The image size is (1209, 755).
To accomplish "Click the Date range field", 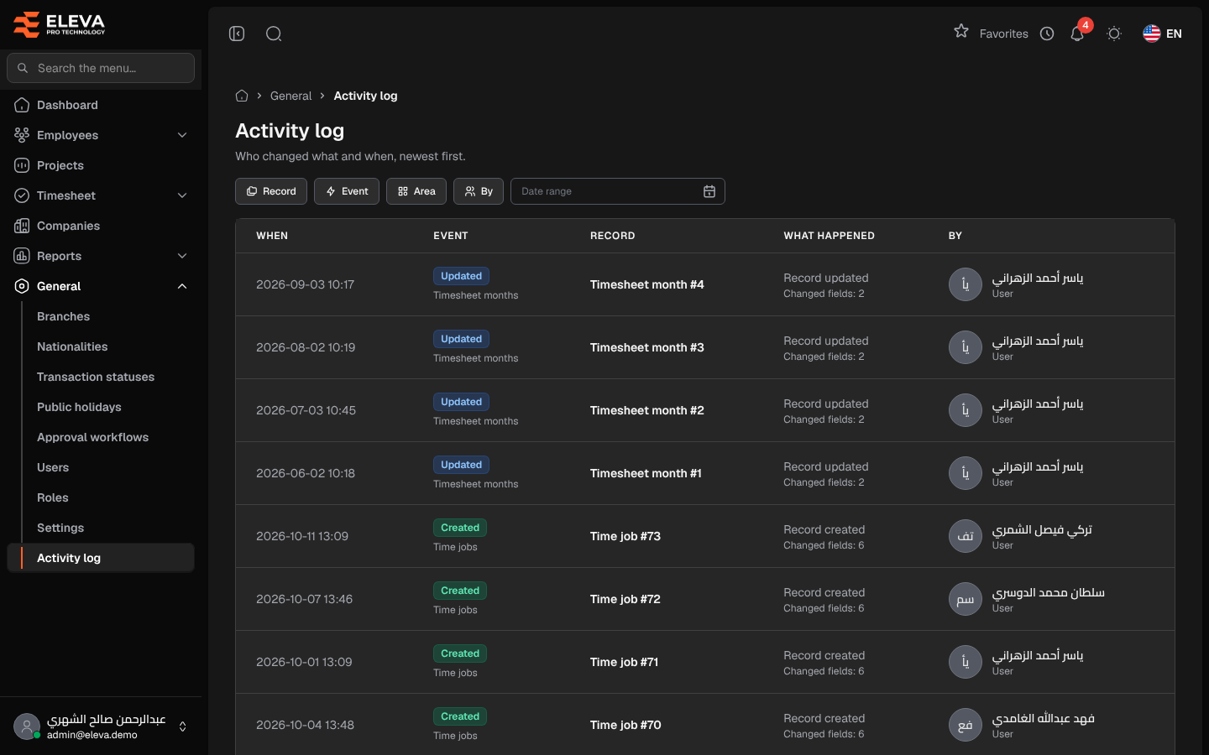I will click(618, 191).
